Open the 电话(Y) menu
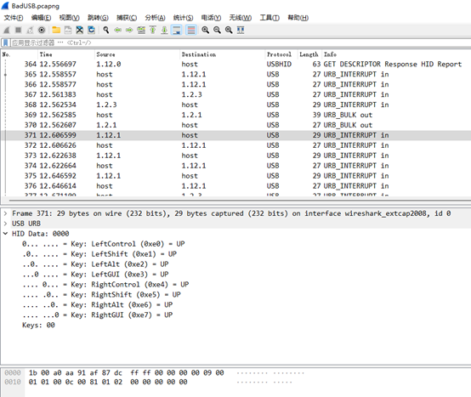471x397 pixels. tap(211, 18)
